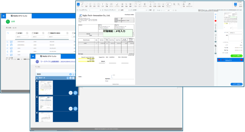Open the hamburger menu in the back Natic window
The width and height of the screenshot is (245, 132).
tap(4, 16)
